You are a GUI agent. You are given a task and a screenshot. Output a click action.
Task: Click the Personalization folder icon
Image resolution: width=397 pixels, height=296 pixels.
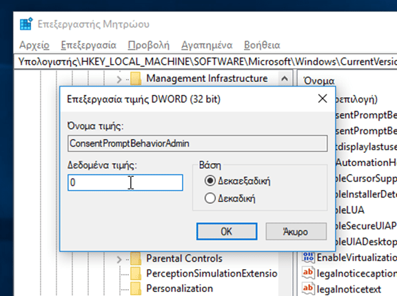tap(136, 288)
